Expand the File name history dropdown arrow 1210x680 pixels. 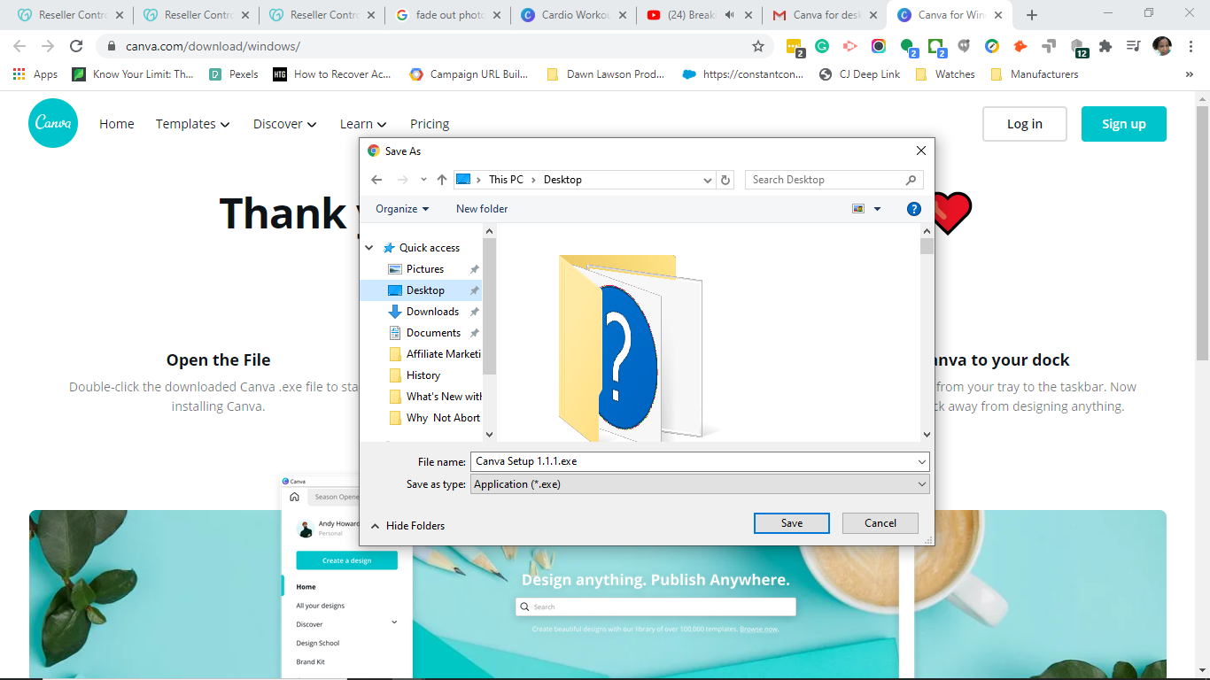click(922, 461)
